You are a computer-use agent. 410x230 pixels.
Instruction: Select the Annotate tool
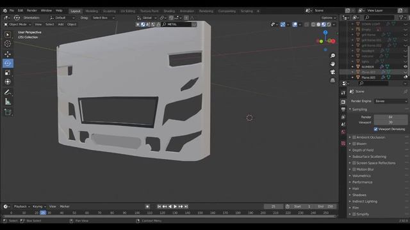[x=8, y=92]
